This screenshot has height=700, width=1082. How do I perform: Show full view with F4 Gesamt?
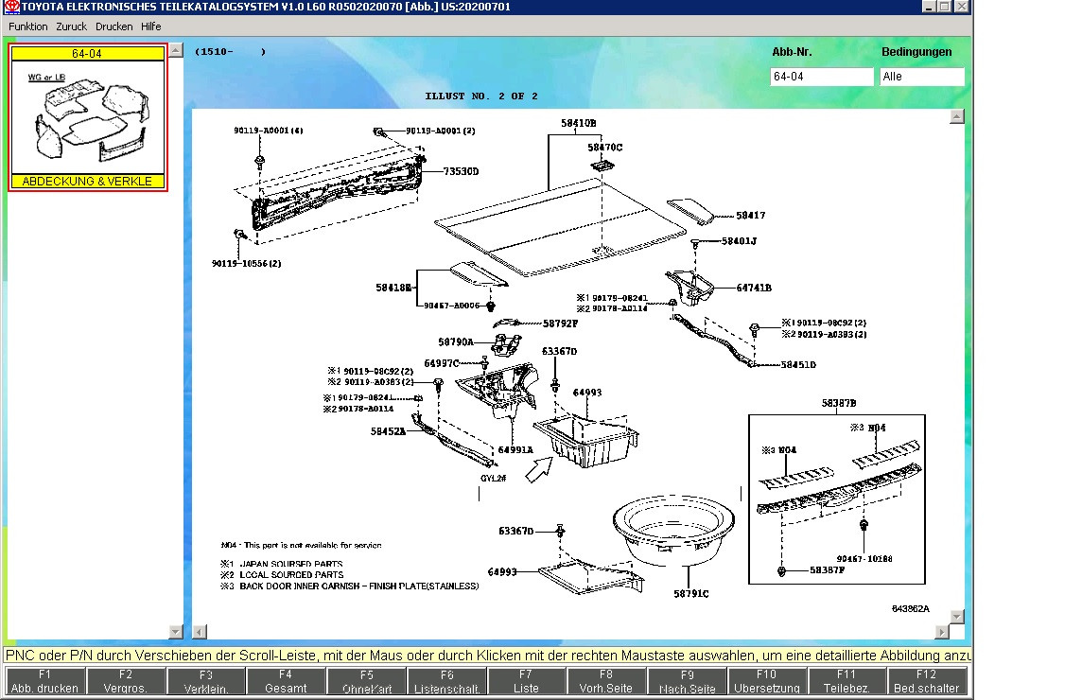[x=286, y=681]
